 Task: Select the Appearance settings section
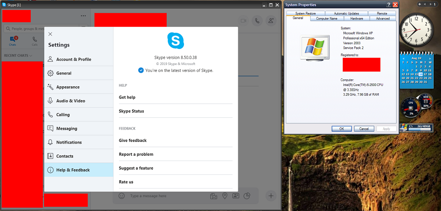[79, 87]
